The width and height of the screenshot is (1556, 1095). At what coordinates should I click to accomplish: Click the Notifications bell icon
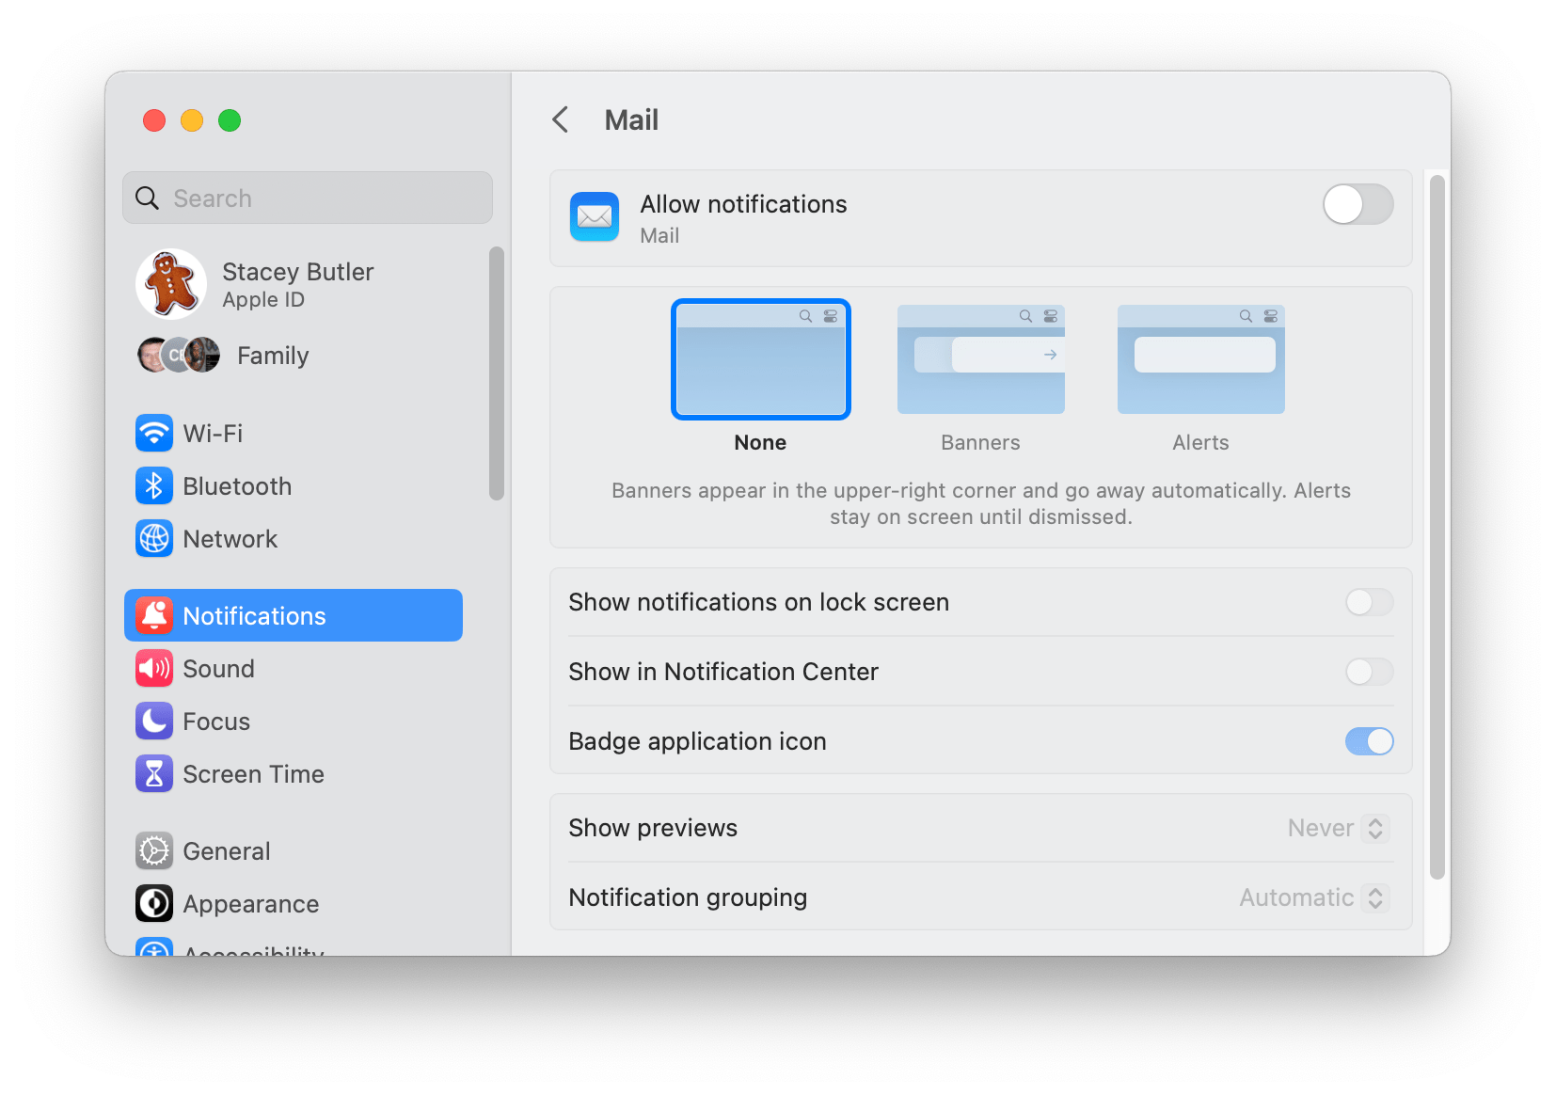tap(154, 615)
